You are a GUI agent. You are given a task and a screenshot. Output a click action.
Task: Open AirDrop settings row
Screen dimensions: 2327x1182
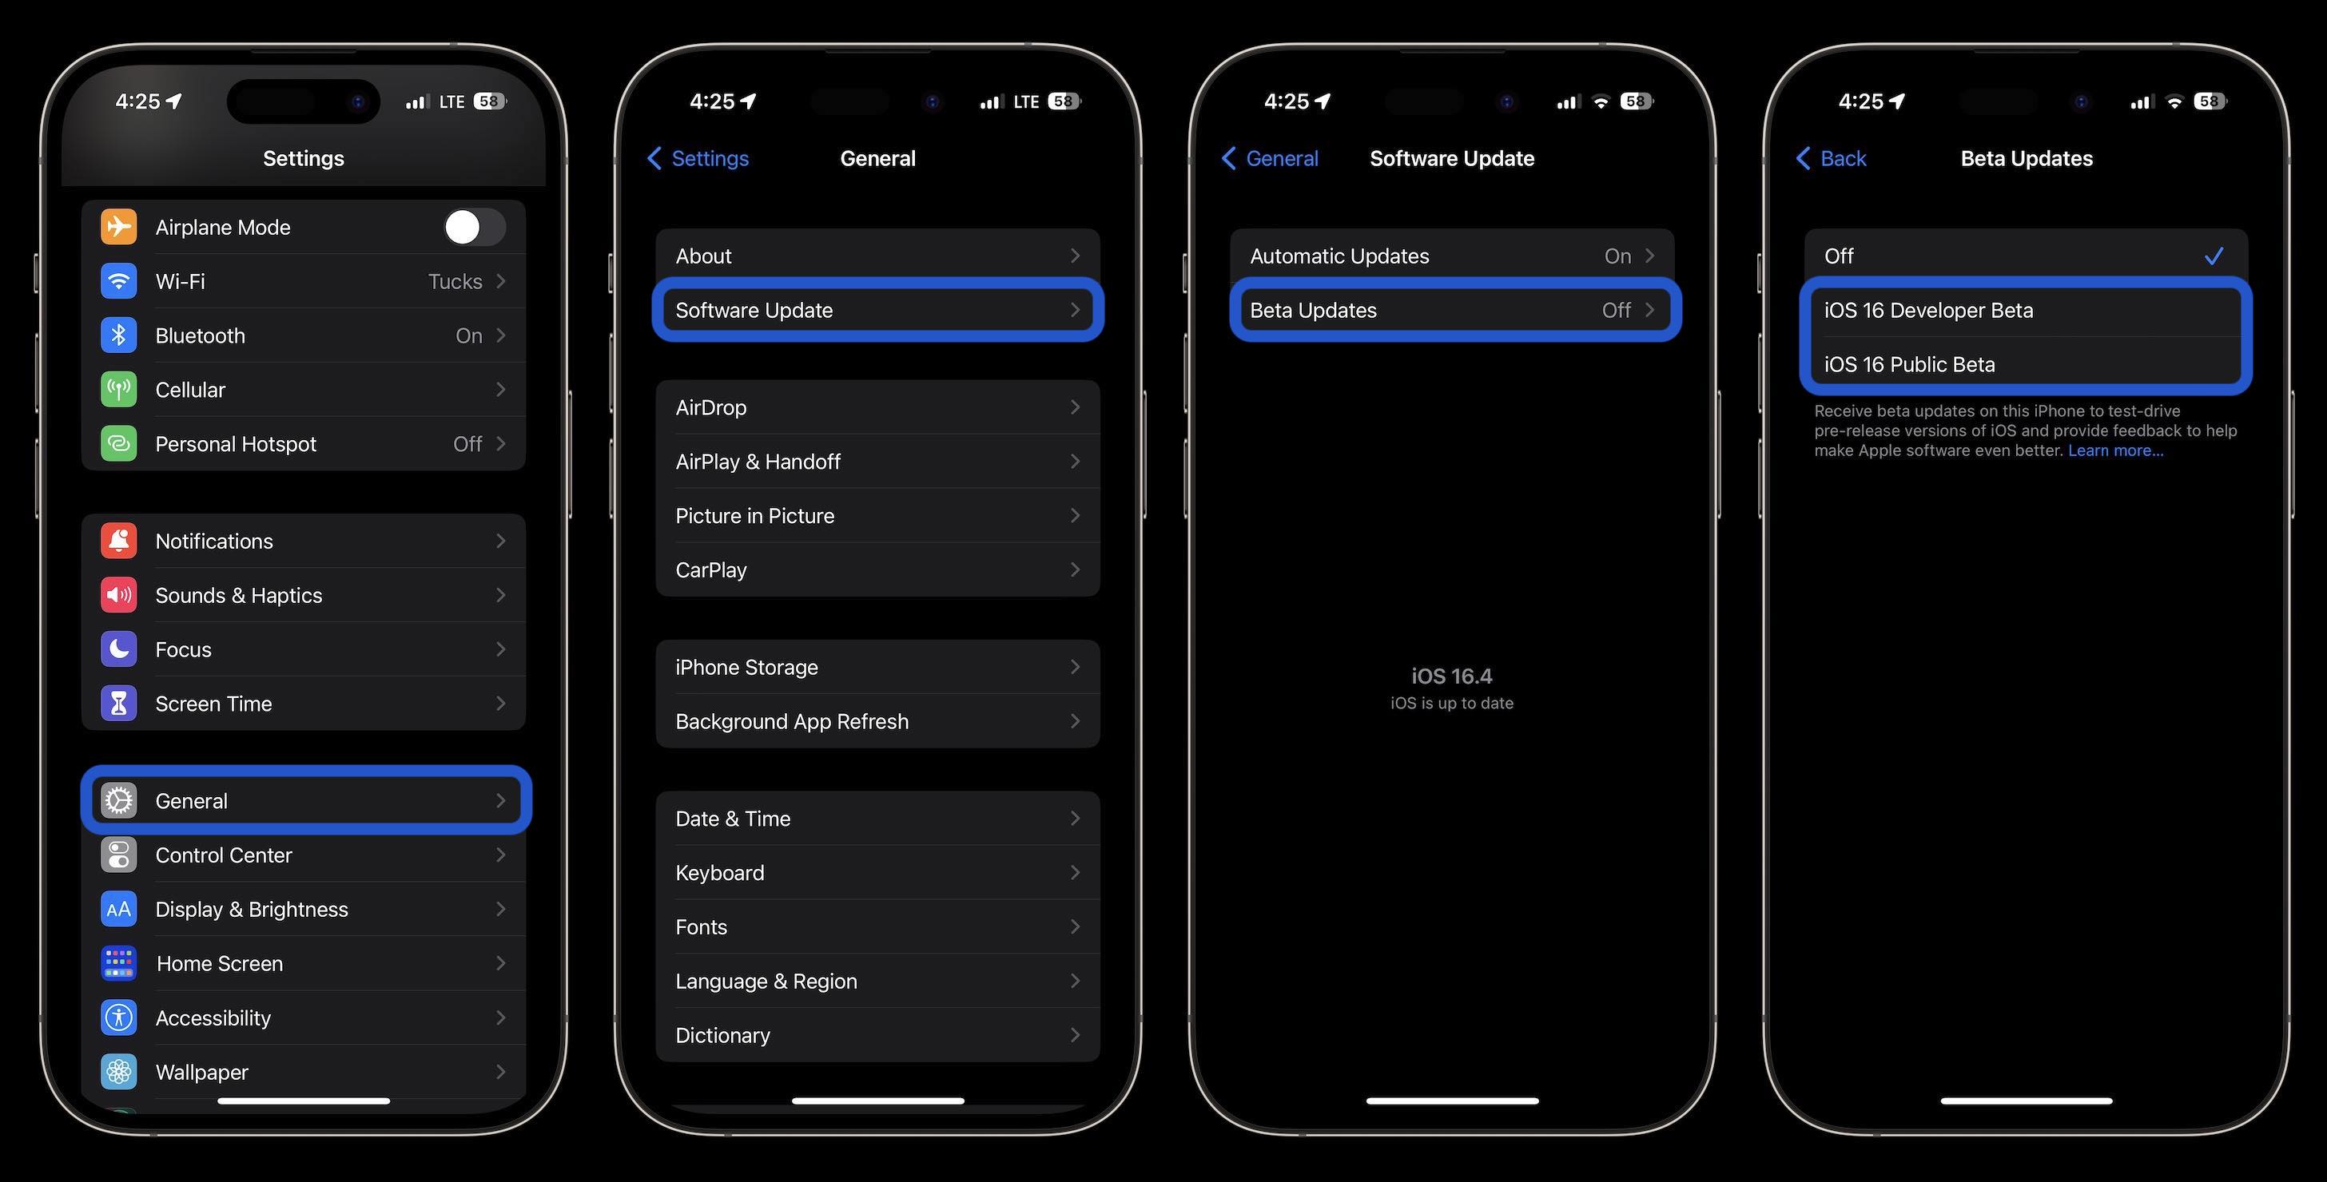pyautogui.click(x=877, y=406)
